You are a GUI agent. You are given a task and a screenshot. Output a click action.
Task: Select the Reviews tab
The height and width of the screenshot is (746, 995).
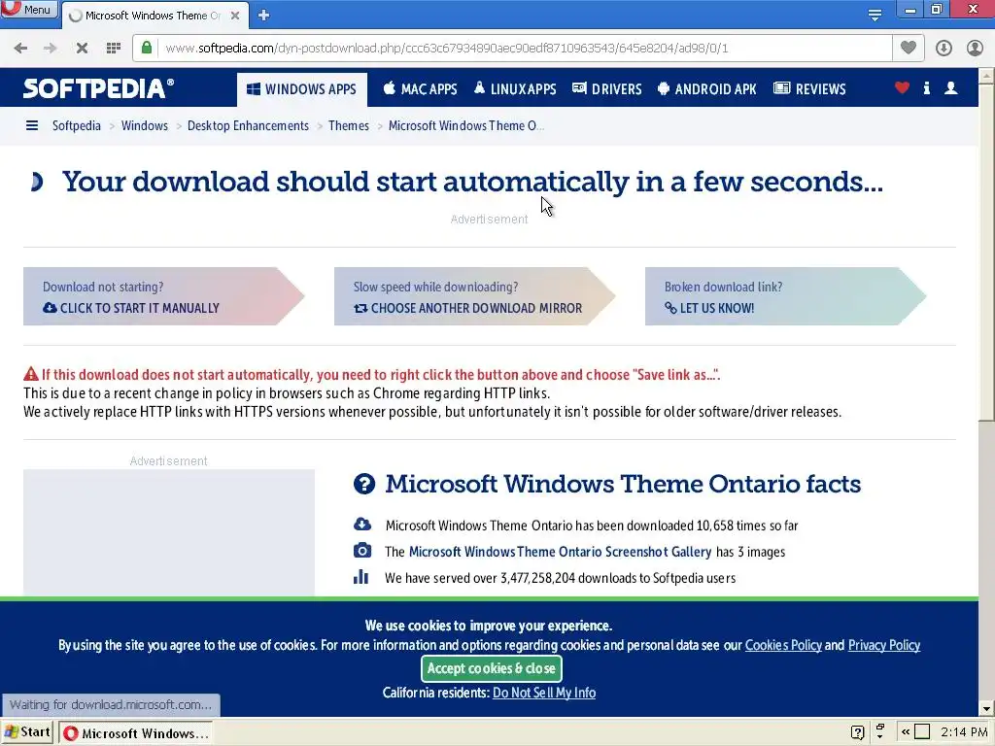point(809,89)
